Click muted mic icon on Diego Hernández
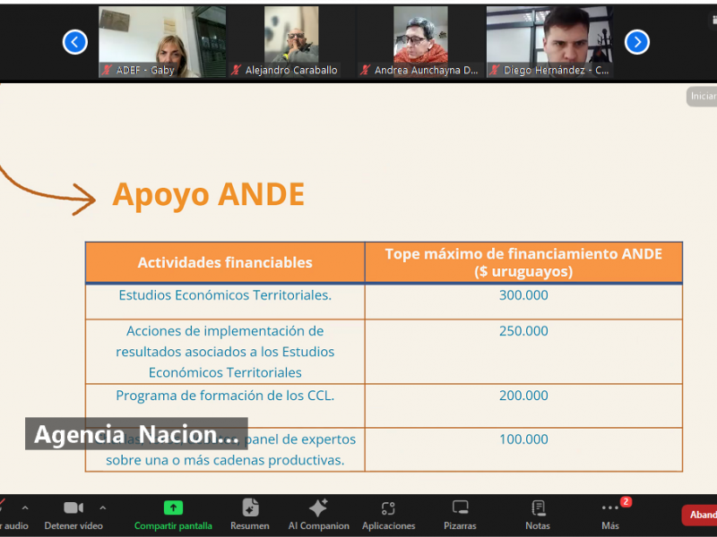 click(x=495, y=70)
